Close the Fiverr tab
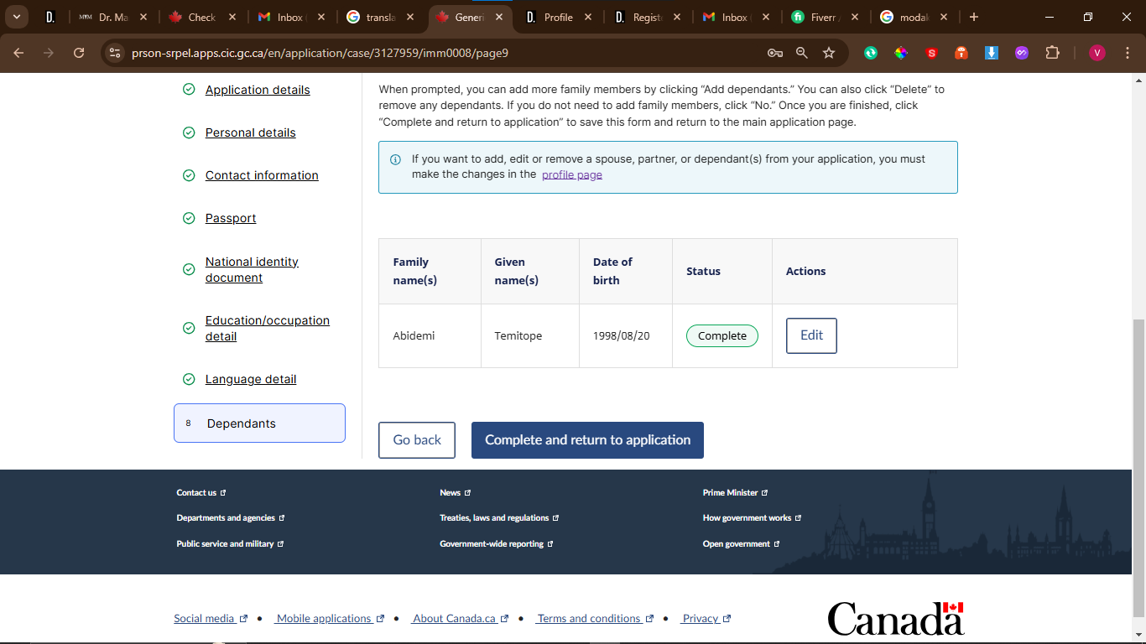Image resolution: width=1146 pixels, height=644 pixels. coord(855,17)
